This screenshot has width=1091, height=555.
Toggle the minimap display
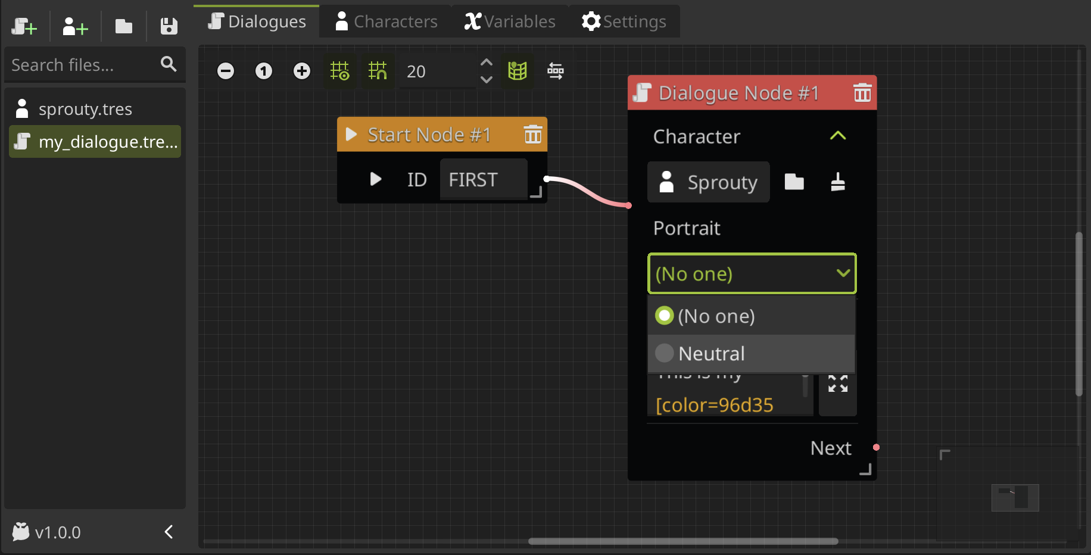[x=518, y=71]
